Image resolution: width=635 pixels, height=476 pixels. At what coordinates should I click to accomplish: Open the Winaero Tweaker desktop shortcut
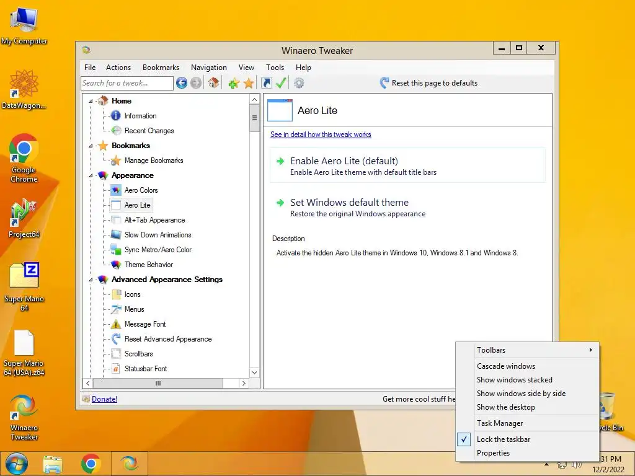point(24,417)
